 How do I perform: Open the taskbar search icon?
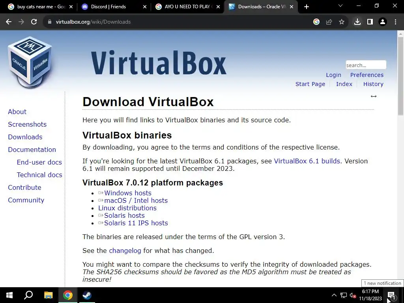coord(28,295)
